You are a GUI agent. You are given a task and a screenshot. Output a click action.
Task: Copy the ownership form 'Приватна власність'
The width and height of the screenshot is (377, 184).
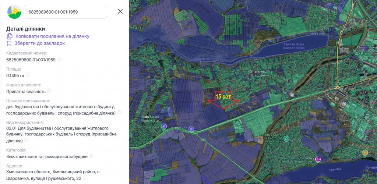pyautogui.click(x=49, y=91)
